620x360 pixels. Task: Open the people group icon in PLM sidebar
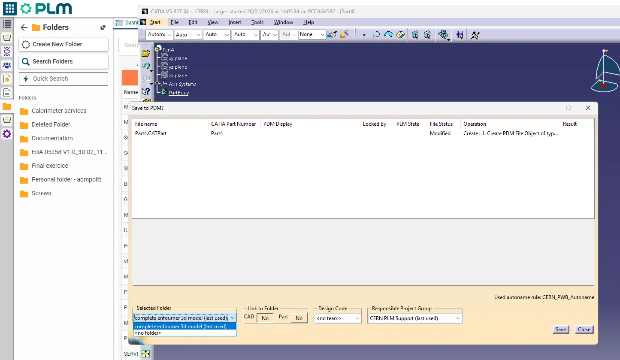pyautogui.click(x=7, y=65)
